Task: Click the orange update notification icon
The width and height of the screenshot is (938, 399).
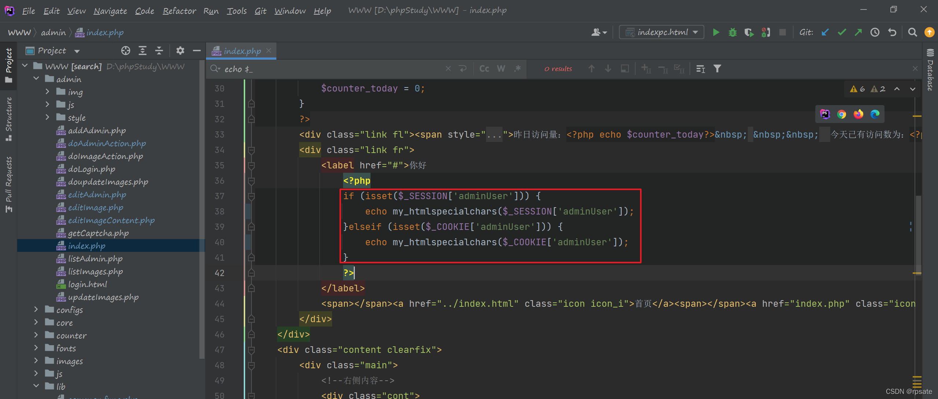Action: click(929, 32)
